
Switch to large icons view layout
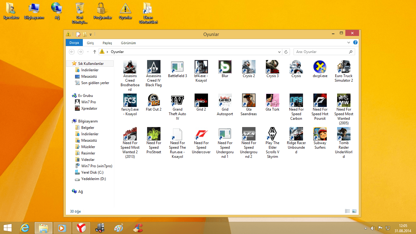click(354, 211)
